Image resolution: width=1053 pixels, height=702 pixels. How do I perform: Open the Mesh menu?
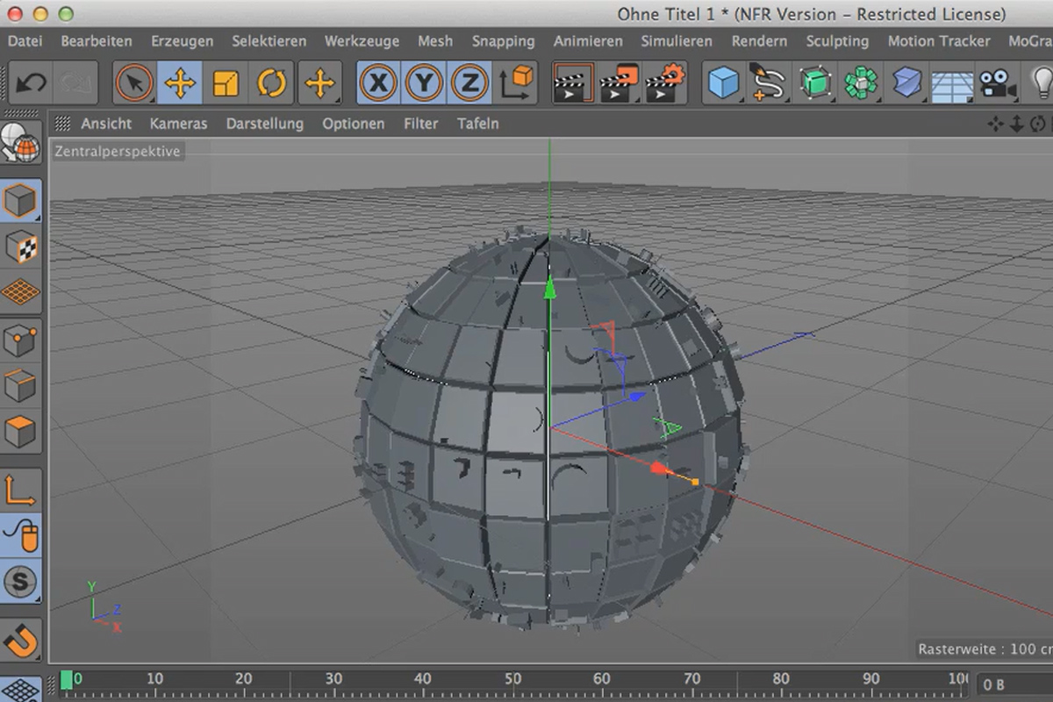click(435, 41)
